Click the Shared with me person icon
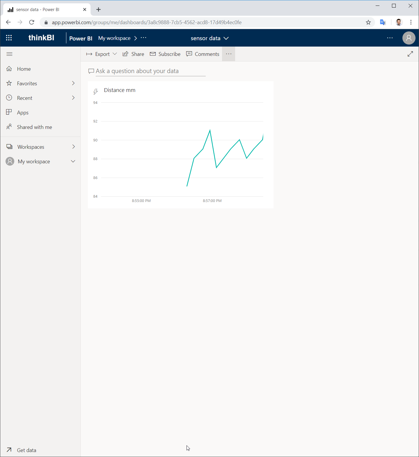Viewport: 419px width, 457px height. [9, 127]
